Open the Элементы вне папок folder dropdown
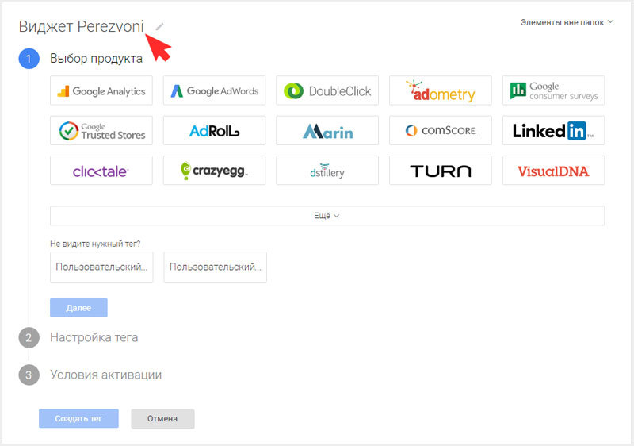 [567, 22]
